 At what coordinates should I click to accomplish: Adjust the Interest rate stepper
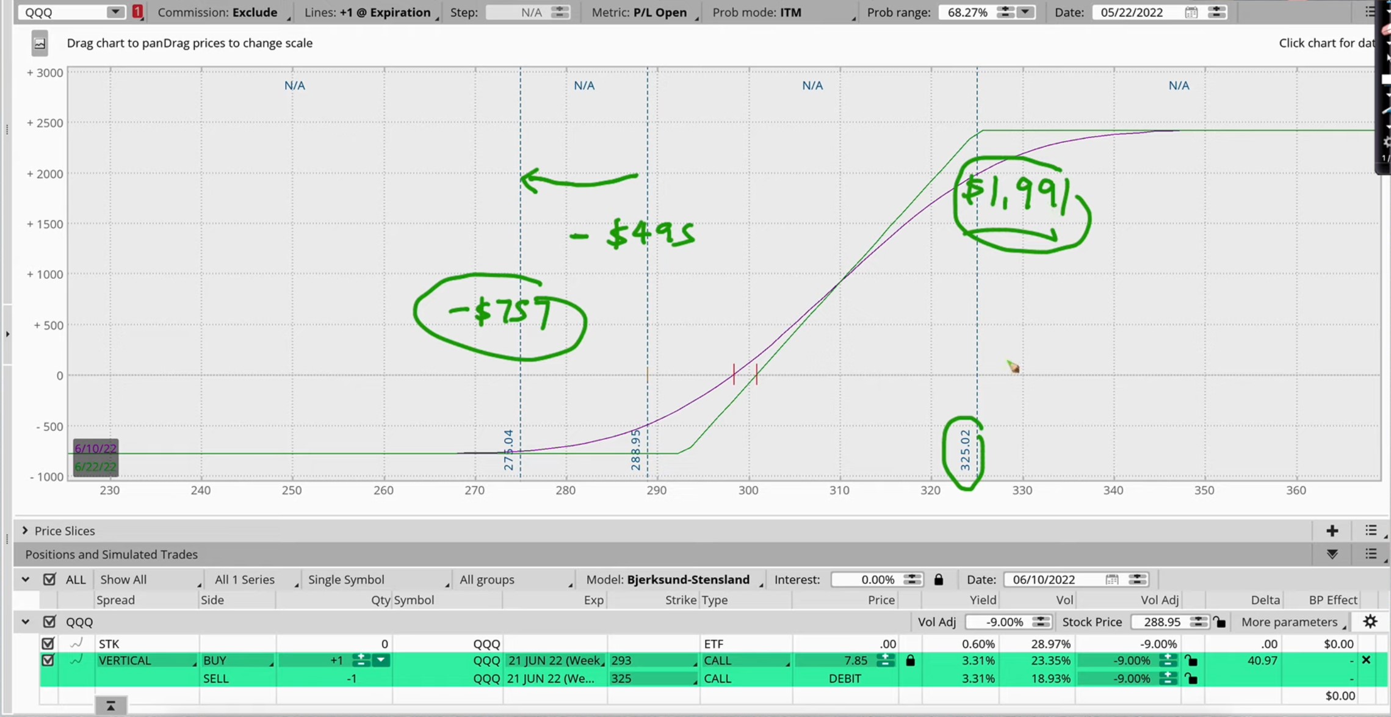click(912, 580)
